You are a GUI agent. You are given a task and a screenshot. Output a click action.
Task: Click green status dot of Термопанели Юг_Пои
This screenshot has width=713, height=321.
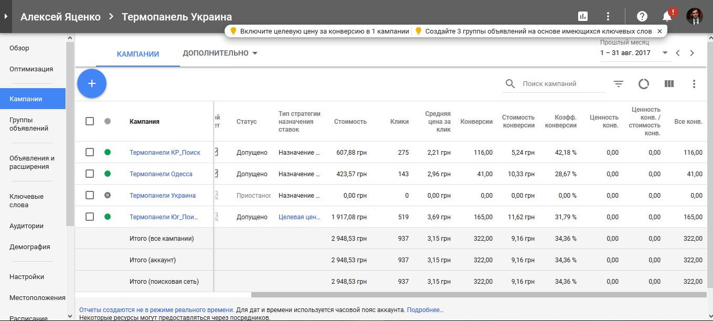click(x=108, y=217)
